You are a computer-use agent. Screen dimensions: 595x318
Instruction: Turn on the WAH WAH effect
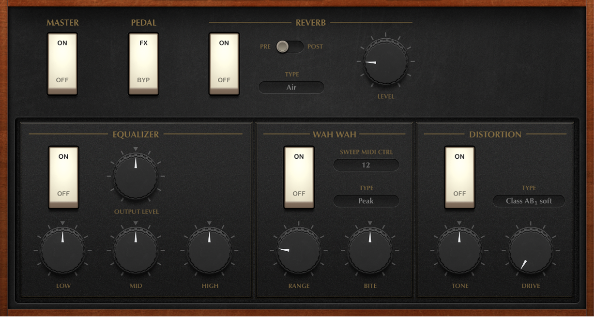(x=299, y=156)
